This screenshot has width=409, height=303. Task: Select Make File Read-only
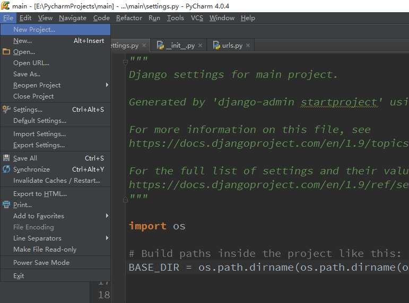[55, 249]
